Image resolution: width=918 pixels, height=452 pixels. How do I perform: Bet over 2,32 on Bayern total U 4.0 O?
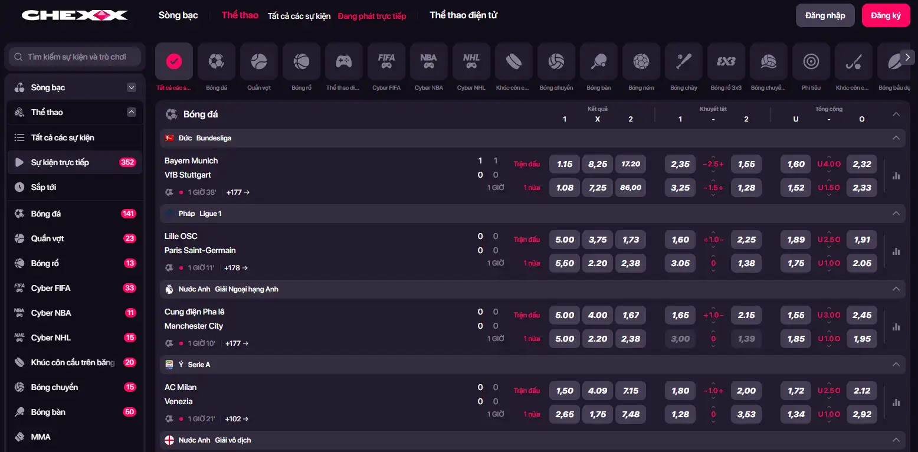[862, 164]
